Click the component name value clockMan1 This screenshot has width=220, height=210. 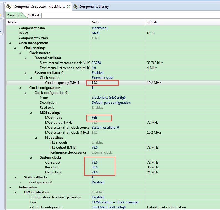coord(100,28)
